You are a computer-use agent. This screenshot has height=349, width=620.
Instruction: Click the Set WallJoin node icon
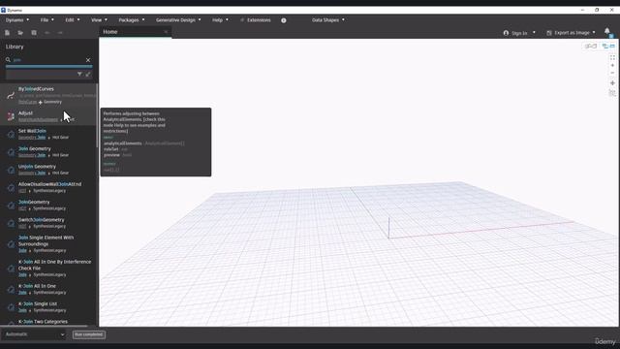point(11,134)
